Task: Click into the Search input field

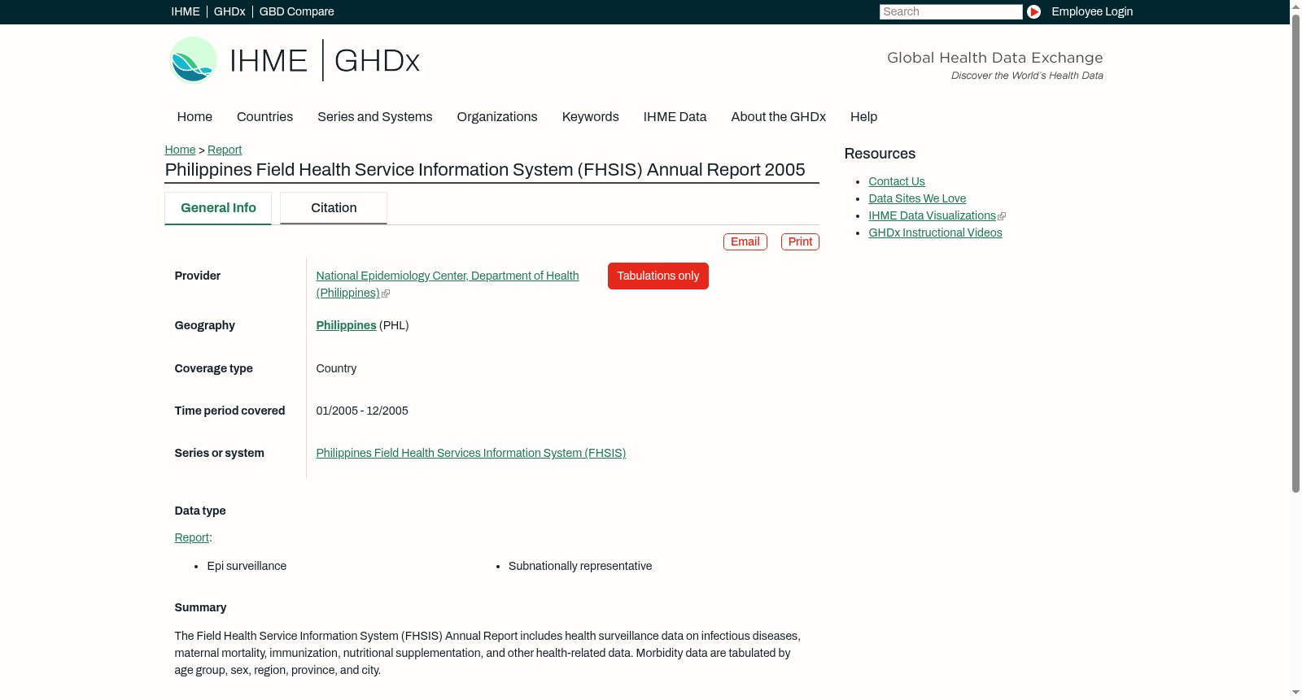Action: coord(950,11)
